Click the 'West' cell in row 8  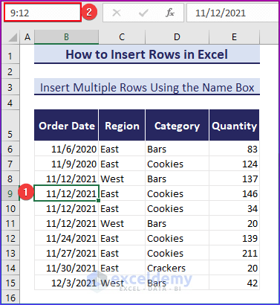[x=122, y=179]
